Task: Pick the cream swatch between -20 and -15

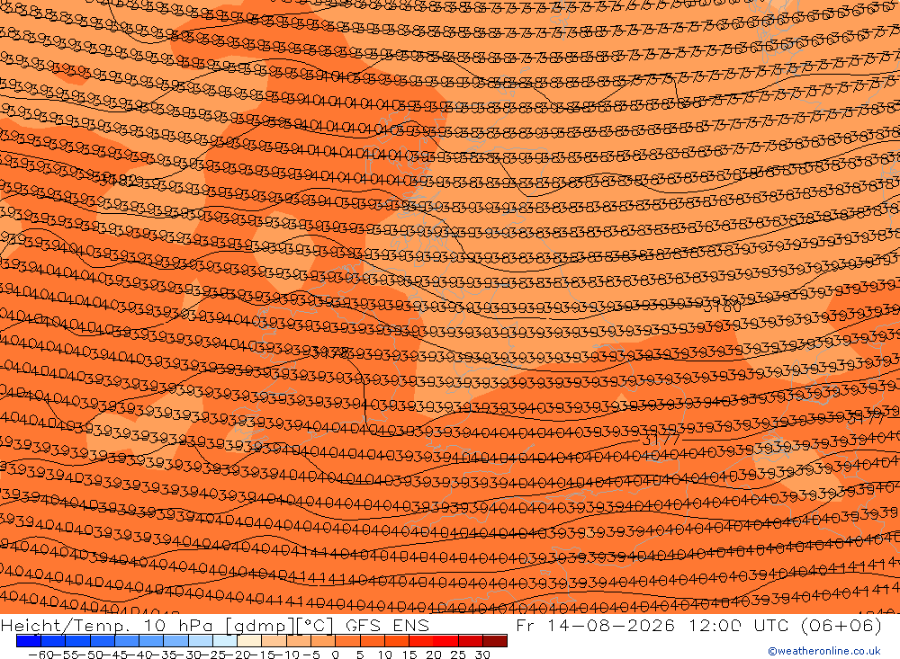Action: (249, 641)
